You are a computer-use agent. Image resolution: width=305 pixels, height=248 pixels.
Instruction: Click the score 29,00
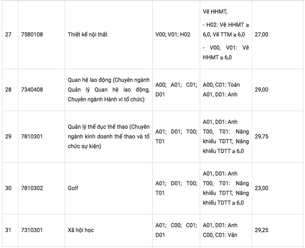pyautogui.click(x=261, y=89)
